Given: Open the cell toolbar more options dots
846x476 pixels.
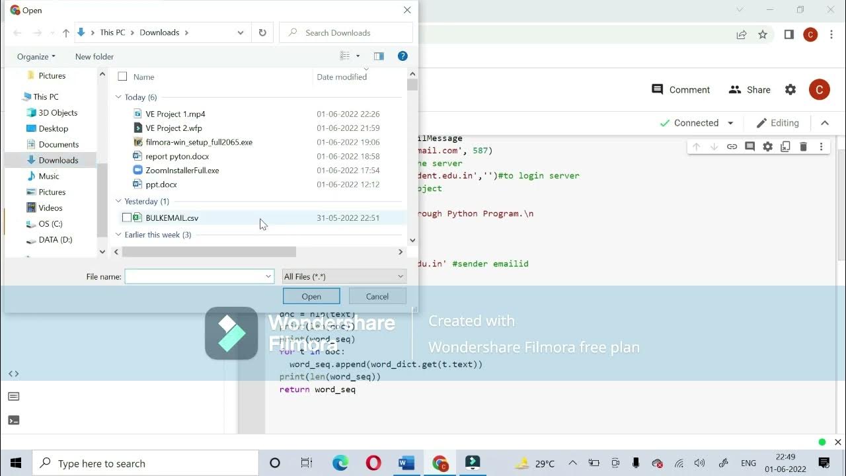Looking at the screenshot, I should point(821,147).
